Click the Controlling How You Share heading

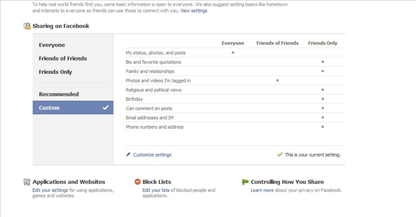[287, 182]
